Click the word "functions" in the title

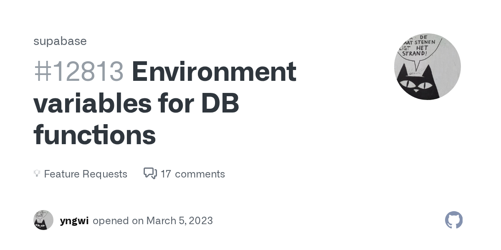94,135
